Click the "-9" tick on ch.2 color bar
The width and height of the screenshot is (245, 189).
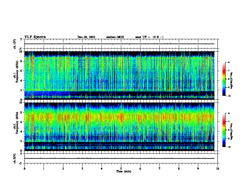pos(228,138)
